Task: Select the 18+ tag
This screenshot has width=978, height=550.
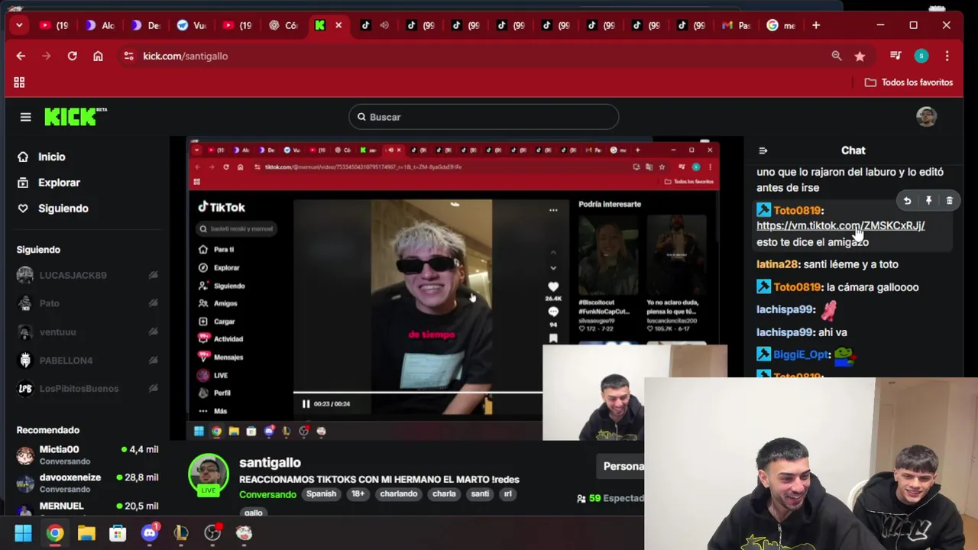Action: click(x=358, y=493)
